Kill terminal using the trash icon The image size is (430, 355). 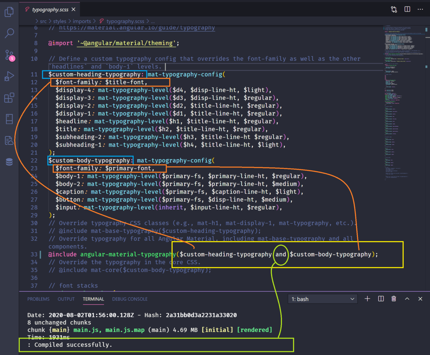pos(394,299)
